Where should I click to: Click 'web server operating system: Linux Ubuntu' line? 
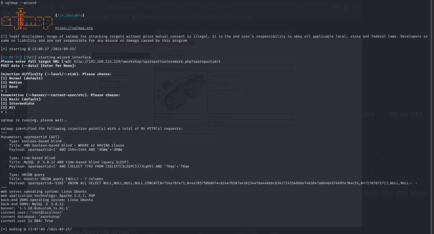pyautogui.click(x=44, y=191)
